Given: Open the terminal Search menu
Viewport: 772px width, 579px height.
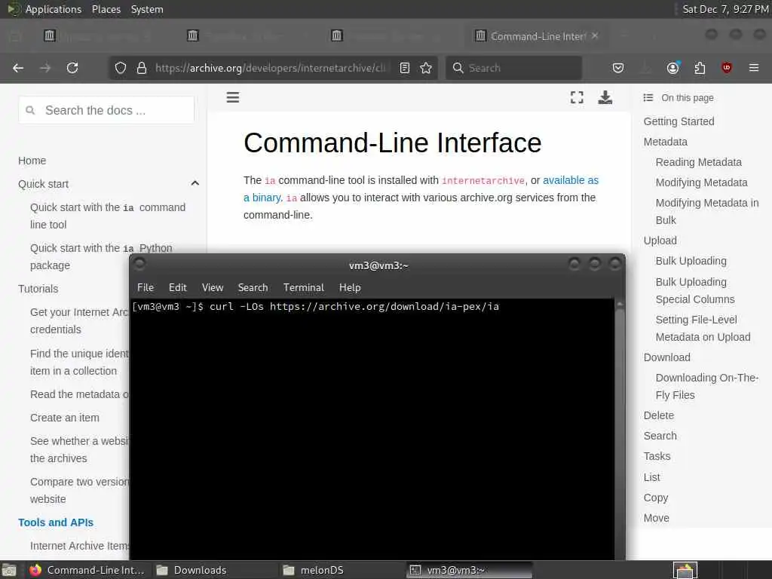Looking at the screenshot, I should 253,287.
